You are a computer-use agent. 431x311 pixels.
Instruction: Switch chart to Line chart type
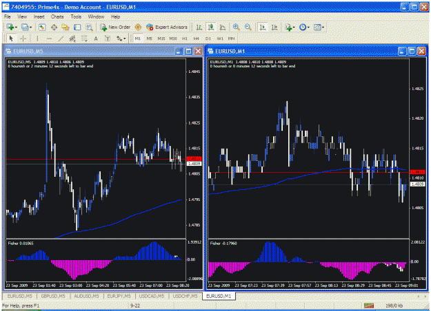coord(223,27)
